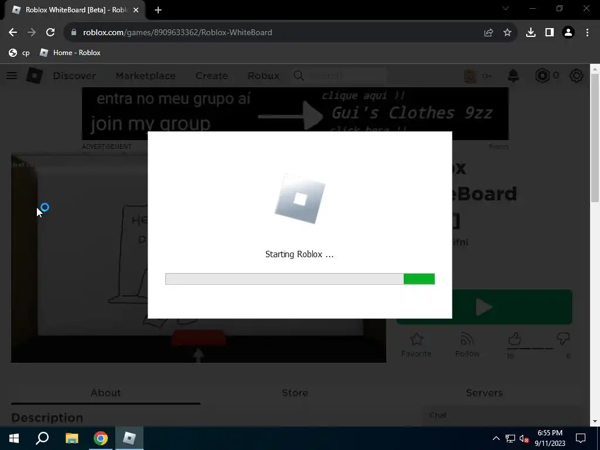Like the game with thumbs up
Screen dimensions: 600x450
514,339
